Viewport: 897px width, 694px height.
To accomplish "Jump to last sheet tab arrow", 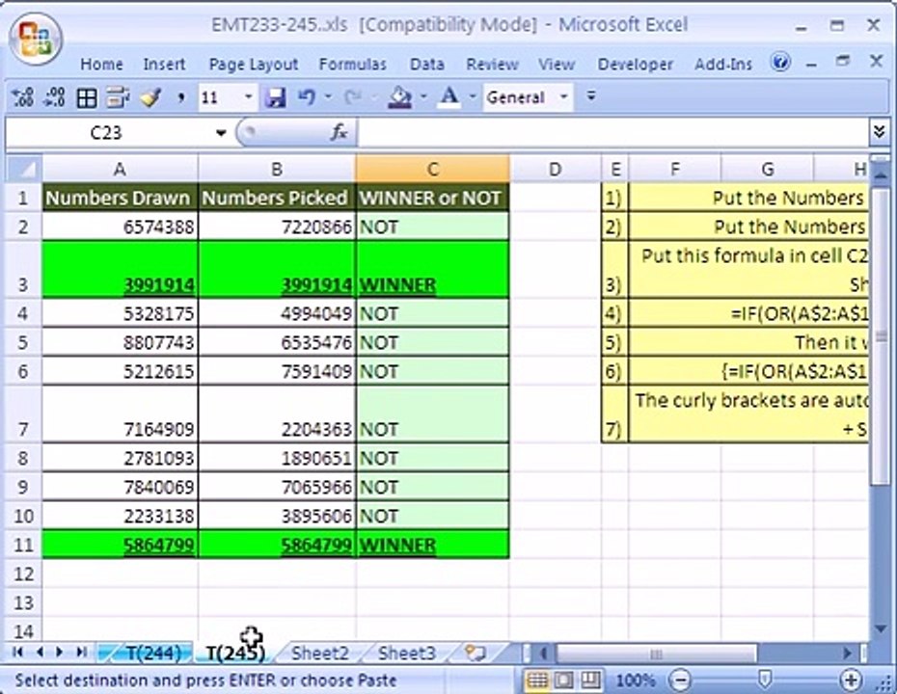I will point(81,652).
